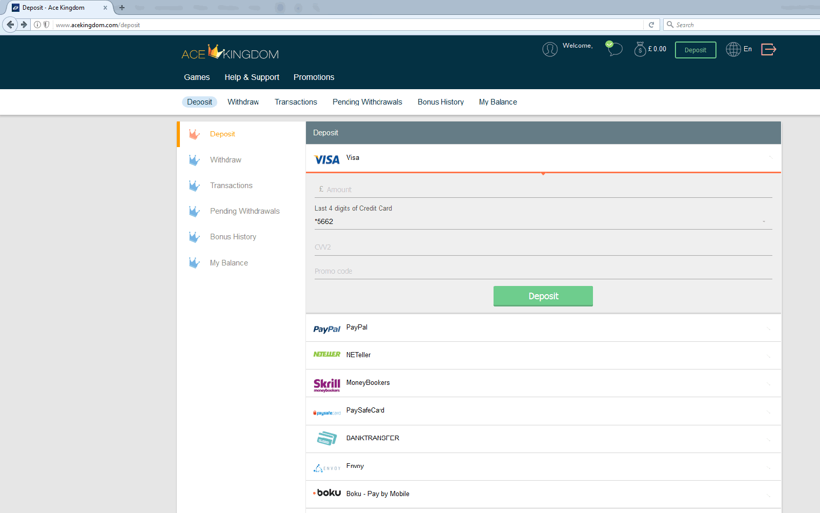
Task: Expand the BANKTRANSFER payment method row
Action: [x=543, y=439]
